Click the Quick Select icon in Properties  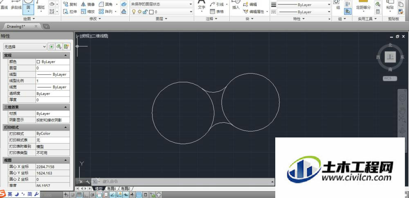pyautogui.click(x=67, y=47)
